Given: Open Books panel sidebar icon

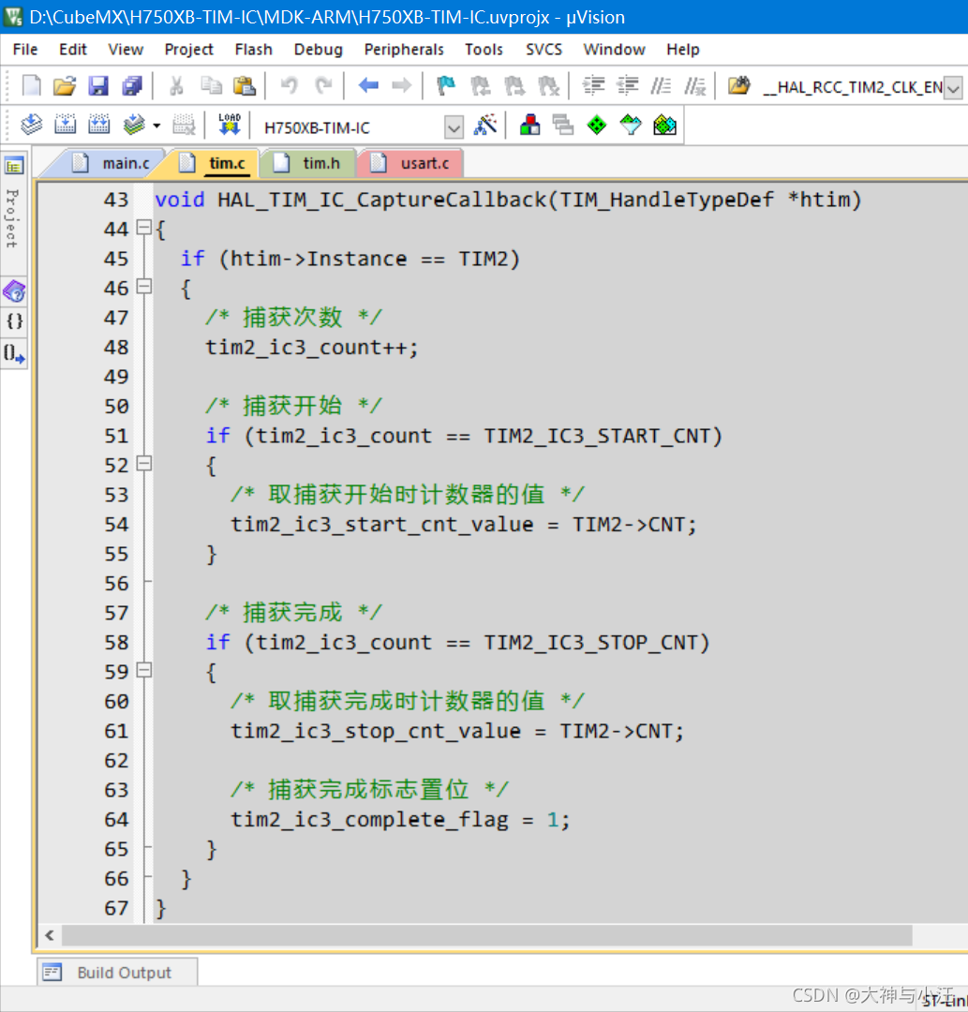Looking at the screenshot, I should 14,291.
